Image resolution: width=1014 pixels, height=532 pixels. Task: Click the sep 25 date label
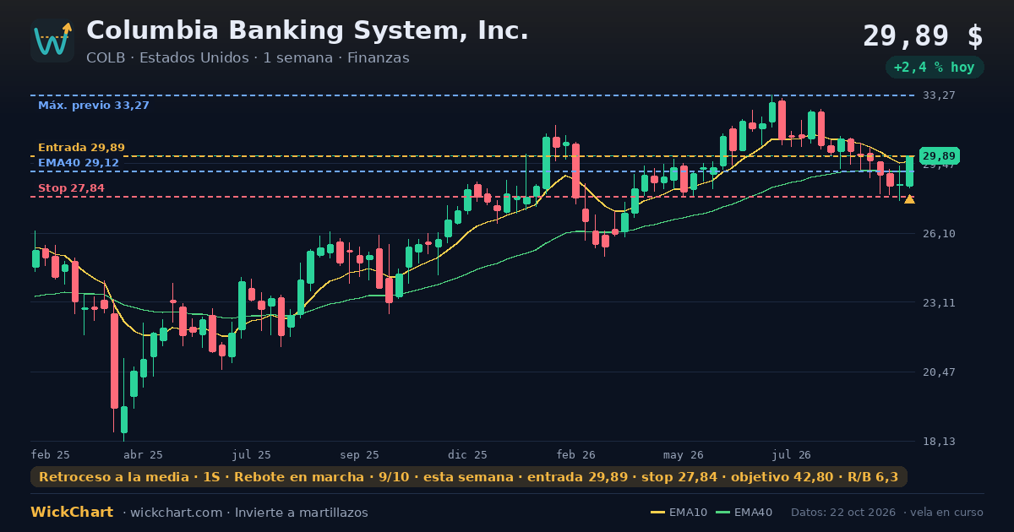click(359, 454)
